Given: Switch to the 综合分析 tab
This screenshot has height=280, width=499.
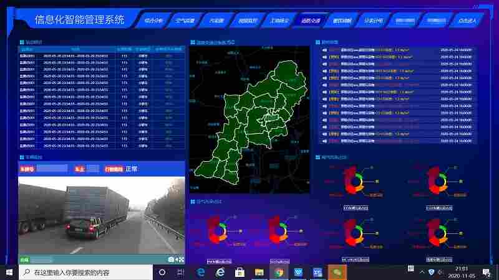Looking at the screenshot, I should point(153,21).
